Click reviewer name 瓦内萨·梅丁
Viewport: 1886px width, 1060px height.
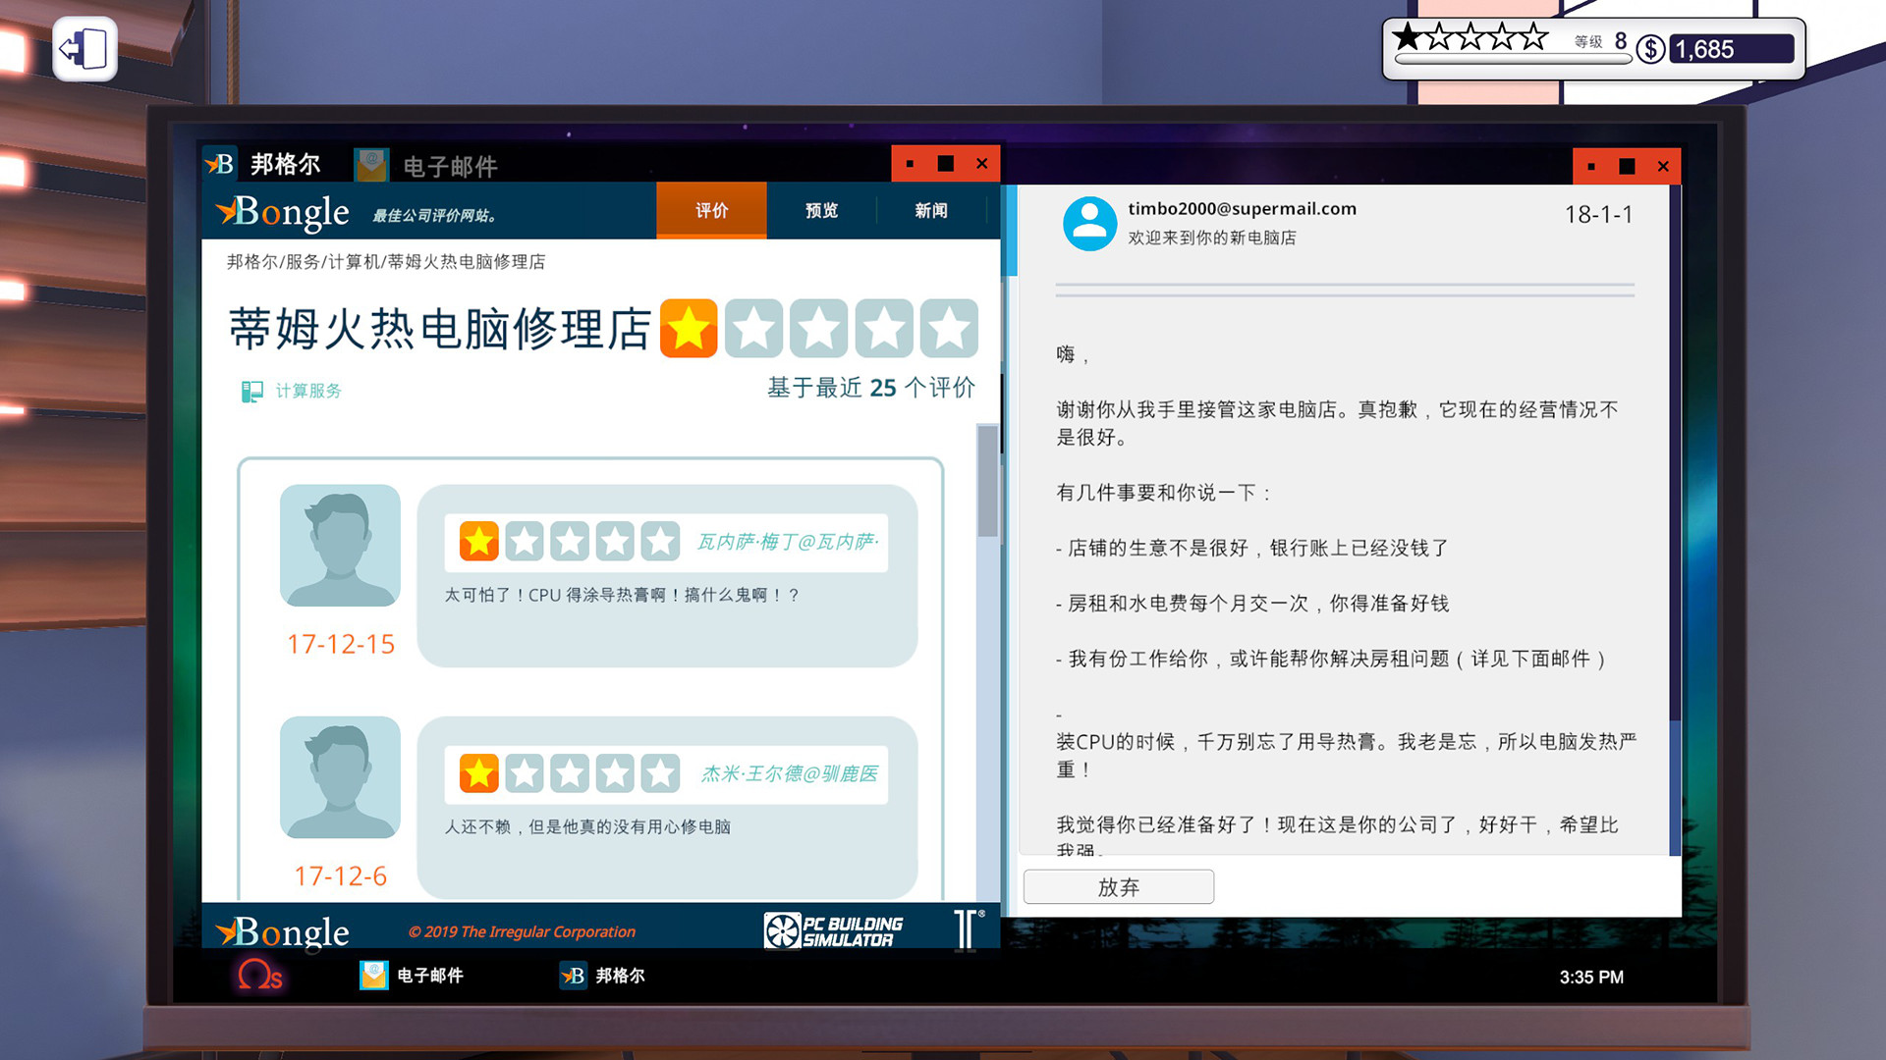[788, 542]
